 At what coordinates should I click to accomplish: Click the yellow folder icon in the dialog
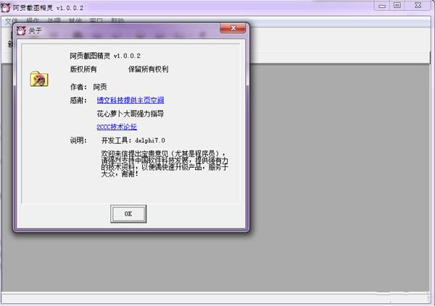tap(38, 78)
